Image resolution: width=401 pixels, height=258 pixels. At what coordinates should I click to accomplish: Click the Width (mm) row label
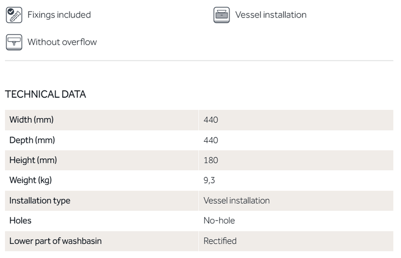click(32, 120)
